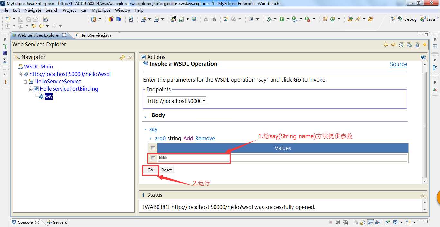Screen dimensions: 440x227
Task: Click the Debug bug toolbar icon
Action: point(269,19)
